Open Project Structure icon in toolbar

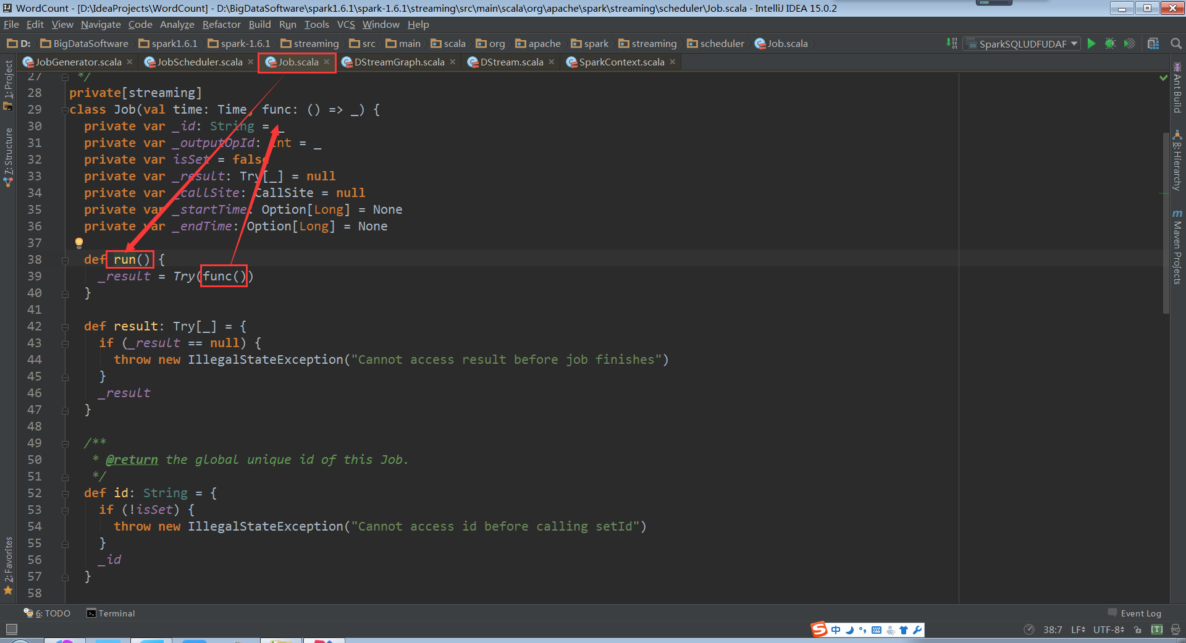tap(1153, 43)
